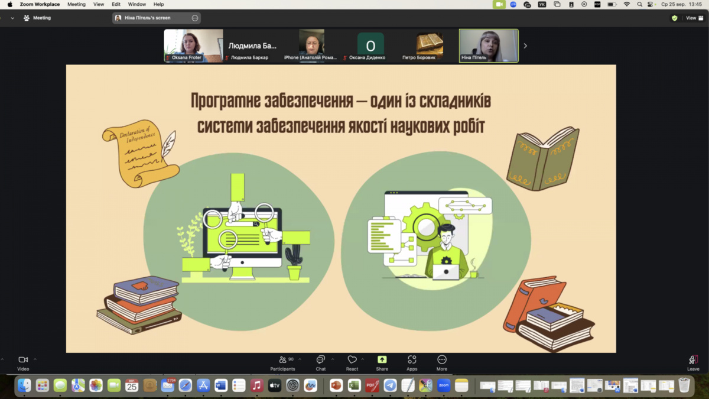Open the Edit menu
Image resolution: width=709 pixels, height=399 pixels.
[x=116, y=4]
